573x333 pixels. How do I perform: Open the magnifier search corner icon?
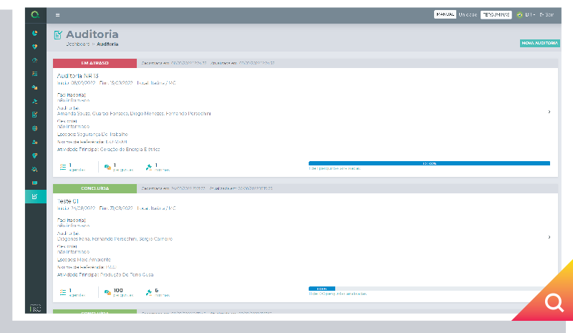[554, 303]
